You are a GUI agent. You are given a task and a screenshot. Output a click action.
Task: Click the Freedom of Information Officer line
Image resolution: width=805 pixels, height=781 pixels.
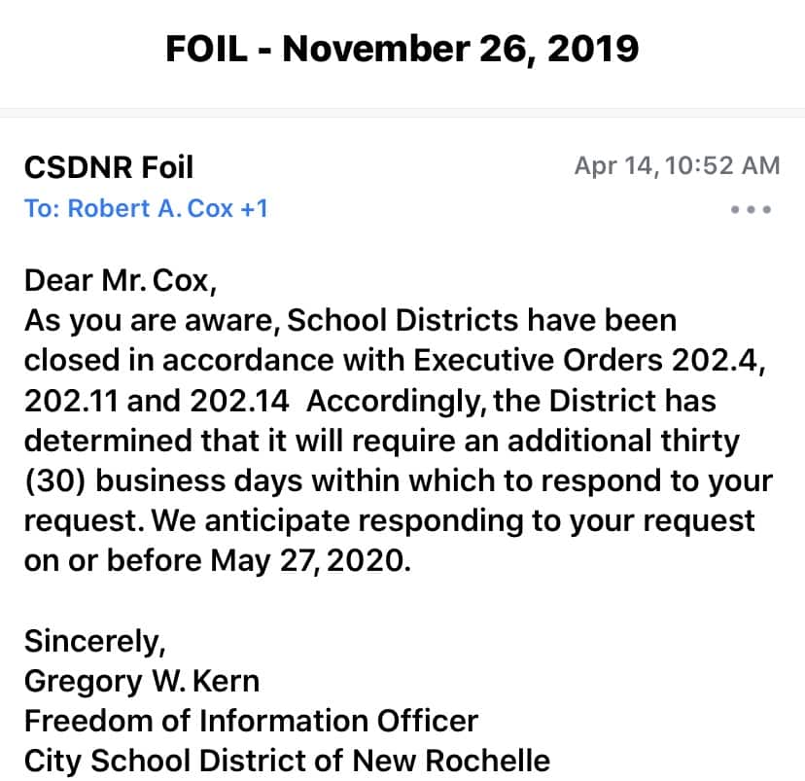click(251, 721)
